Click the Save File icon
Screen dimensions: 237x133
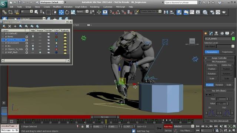(20, 2)
